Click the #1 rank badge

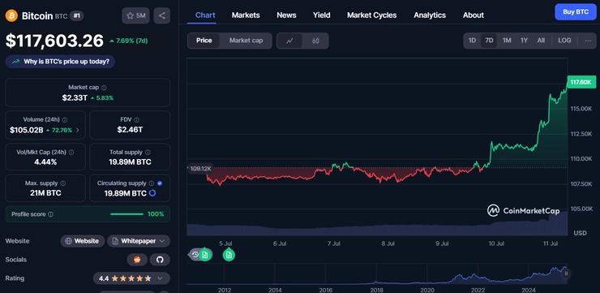[76, 15]
